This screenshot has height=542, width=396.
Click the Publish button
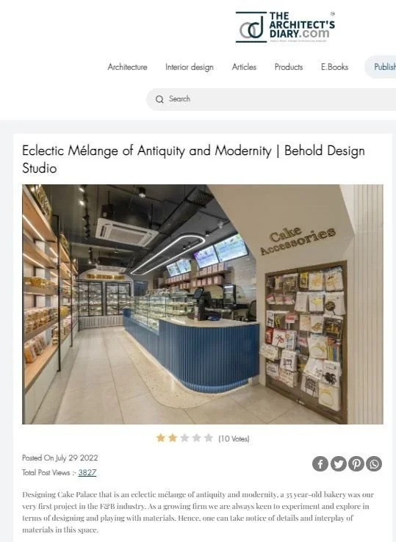click(x=381, y=67)
